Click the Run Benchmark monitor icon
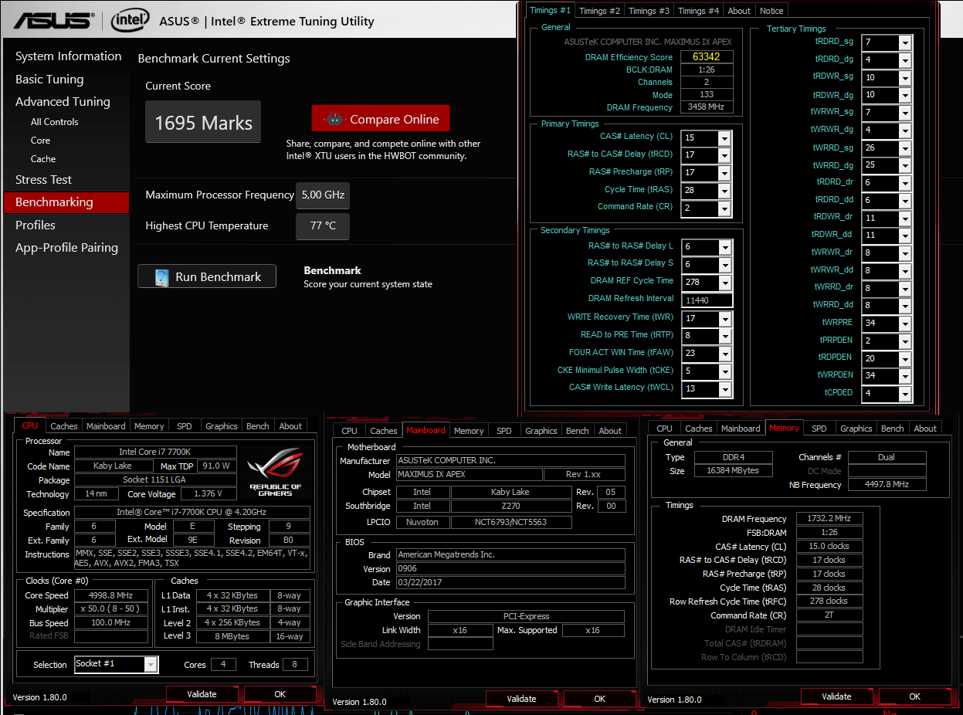This screenshot has height=715, width=963. (162, 277)
